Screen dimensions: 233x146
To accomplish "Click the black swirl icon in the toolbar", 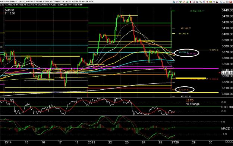I will point(217,2).
